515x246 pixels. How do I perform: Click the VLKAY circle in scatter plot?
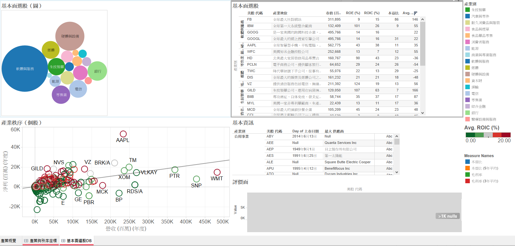pyautogui.click(x=136, y=173)
